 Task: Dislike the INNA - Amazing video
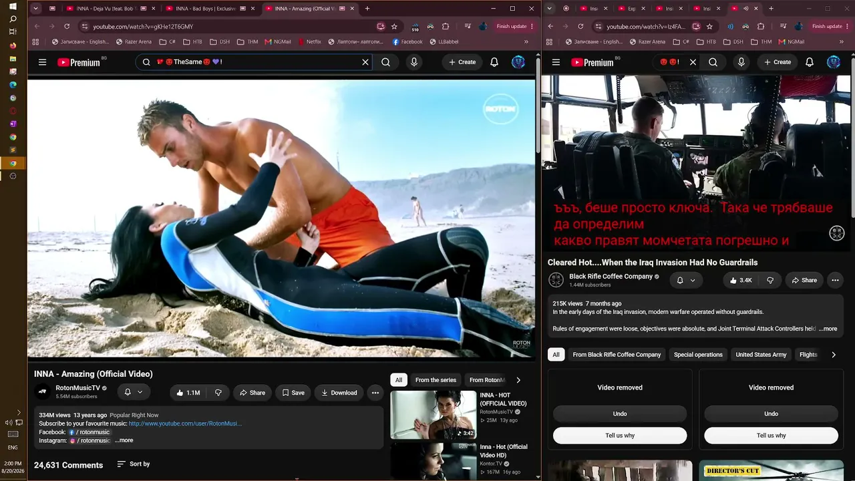218,393
